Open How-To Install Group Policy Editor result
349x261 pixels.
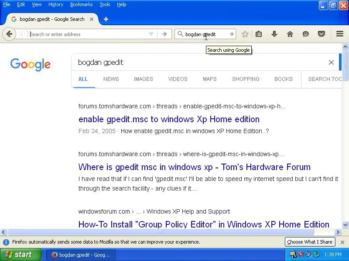204,224
